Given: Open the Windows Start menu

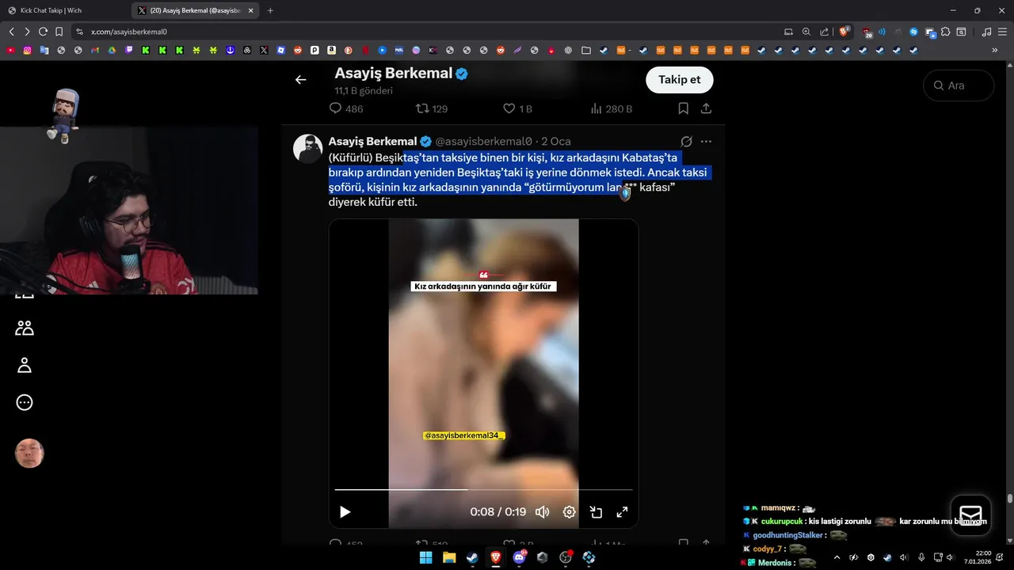Looking at the screenshot, I should [425, 557].
